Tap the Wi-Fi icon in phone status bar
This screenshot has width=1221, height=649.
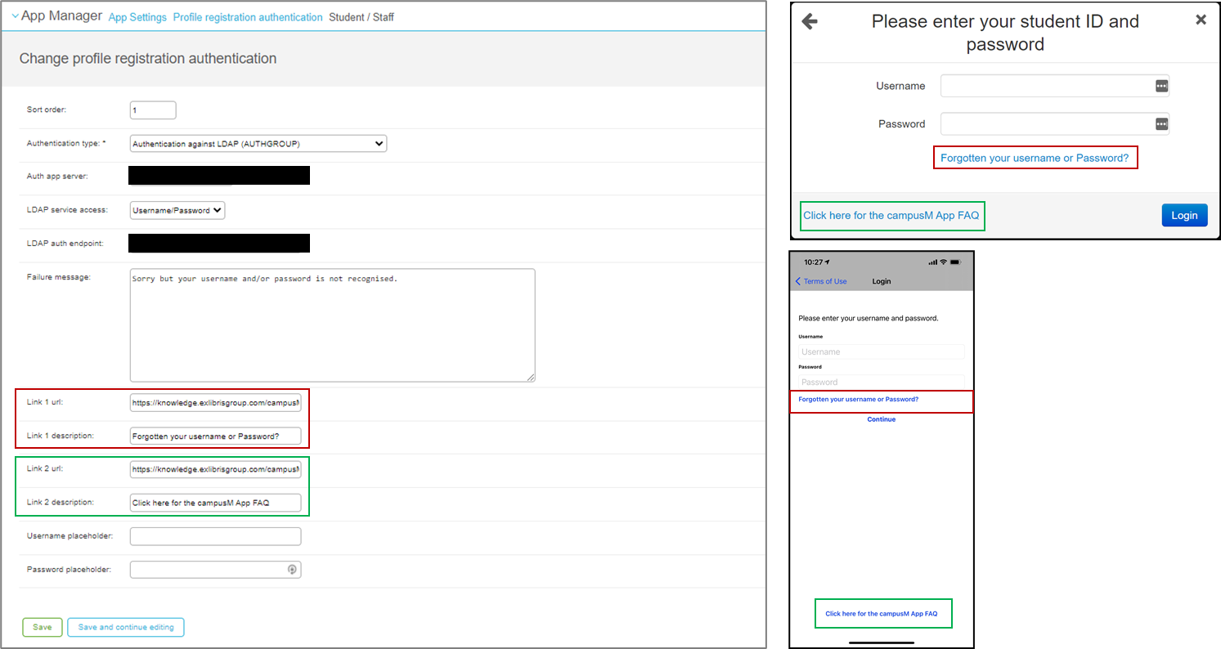943,262
